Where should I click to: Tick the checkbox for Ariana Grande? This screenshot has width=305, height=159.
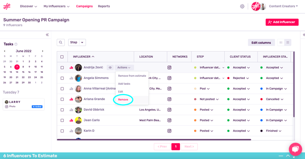pos(62,99)
